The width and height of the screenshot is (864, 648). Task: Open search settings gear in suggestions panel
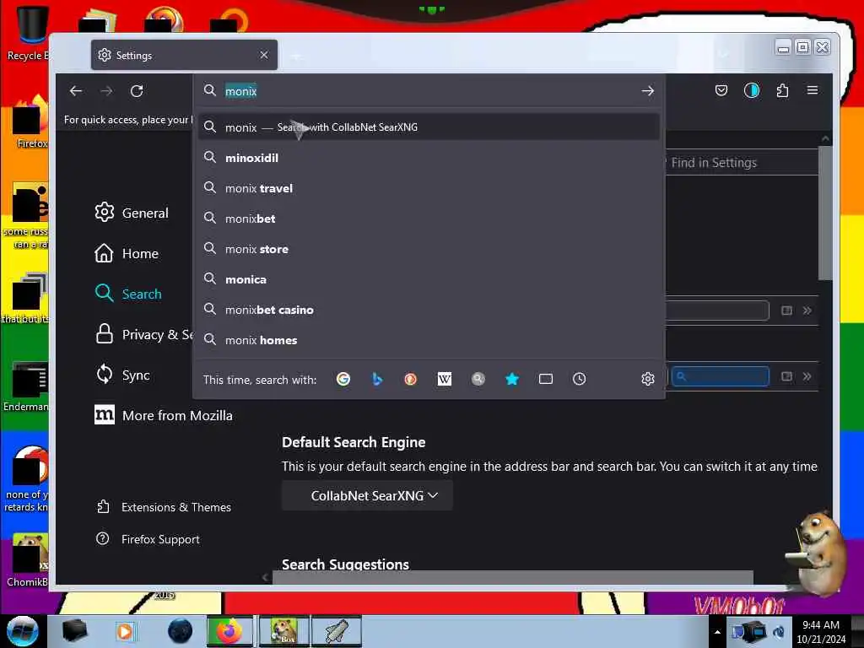pyautogui.click(x=647, y=379)
